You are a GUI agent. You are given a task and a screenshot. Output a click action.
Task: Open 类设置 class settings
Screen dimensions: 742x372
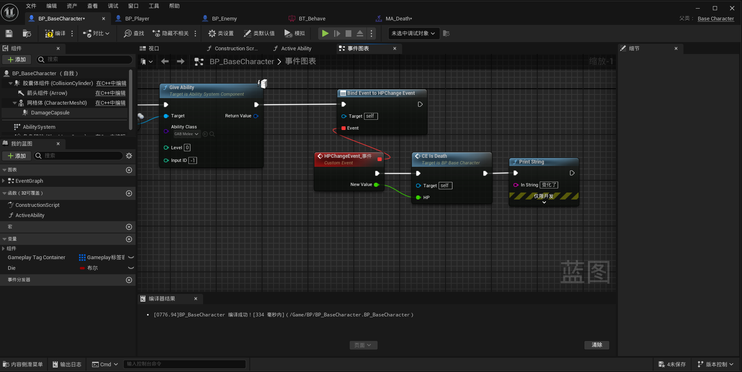coord(221,34)
